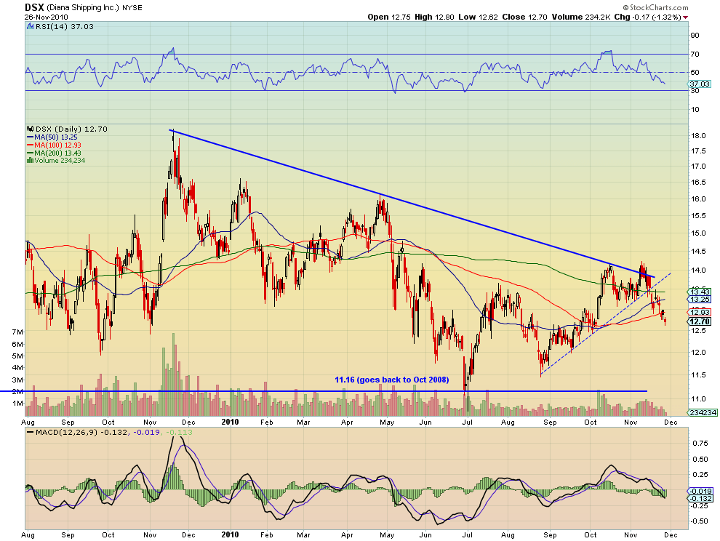720x541 pixels.
Task: Click the 12.93 price tag on right axis
Action: tap(700, 312)
